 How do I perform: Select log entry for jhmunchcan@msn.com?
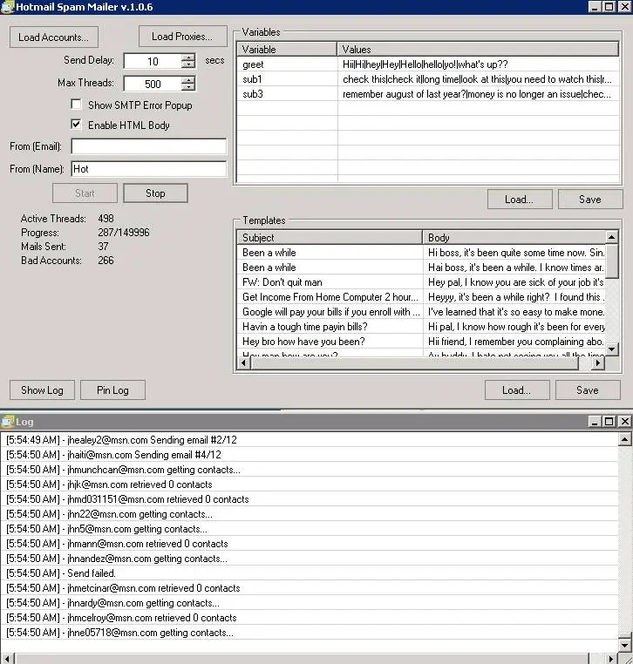click(310, 469)
